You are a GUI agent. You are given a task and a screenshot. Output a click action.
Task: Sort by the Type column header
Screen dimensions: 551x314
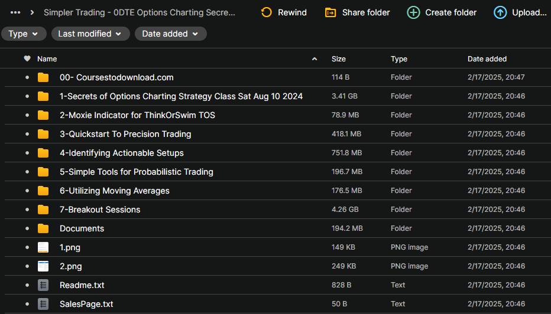[x=399, y=59]
